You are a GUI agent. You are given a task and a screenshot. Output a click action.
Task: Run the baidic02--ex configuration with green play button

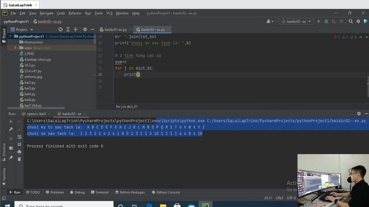pos(319,21)
